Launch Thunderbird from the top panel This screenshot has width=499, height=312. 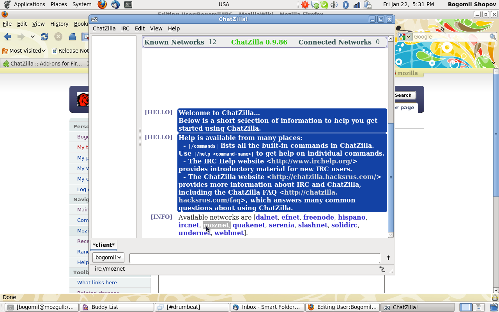(x=115, y=4)
